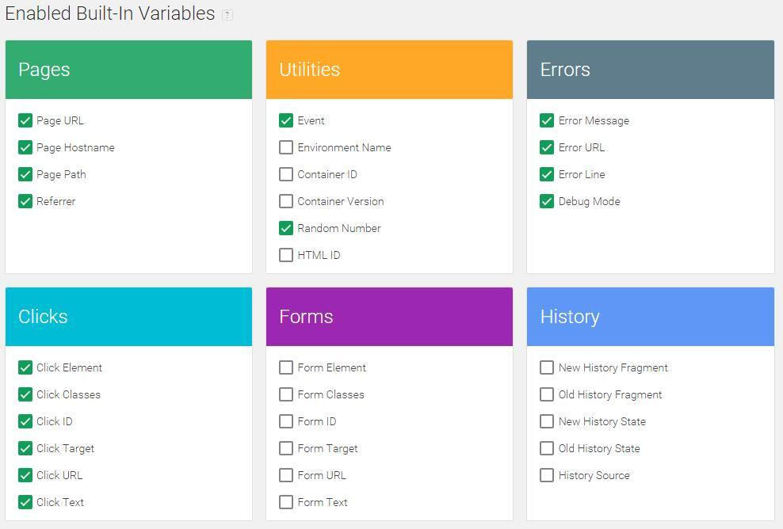Uncheck the Page URL checkbox

pos(25,120)
